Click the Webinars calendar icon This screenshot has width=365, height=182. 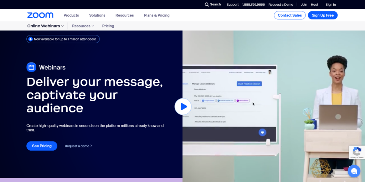(x=31, y=67)
